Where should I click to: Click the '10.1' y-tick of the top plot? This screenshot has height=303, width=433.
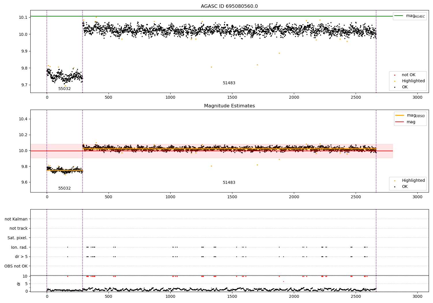point(23,17)
